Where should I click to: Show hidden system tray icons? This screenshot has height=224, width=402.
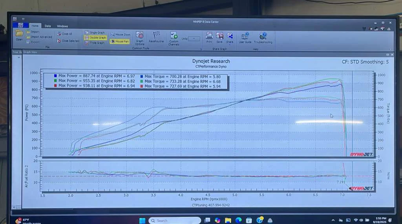(x=333, y=220)
